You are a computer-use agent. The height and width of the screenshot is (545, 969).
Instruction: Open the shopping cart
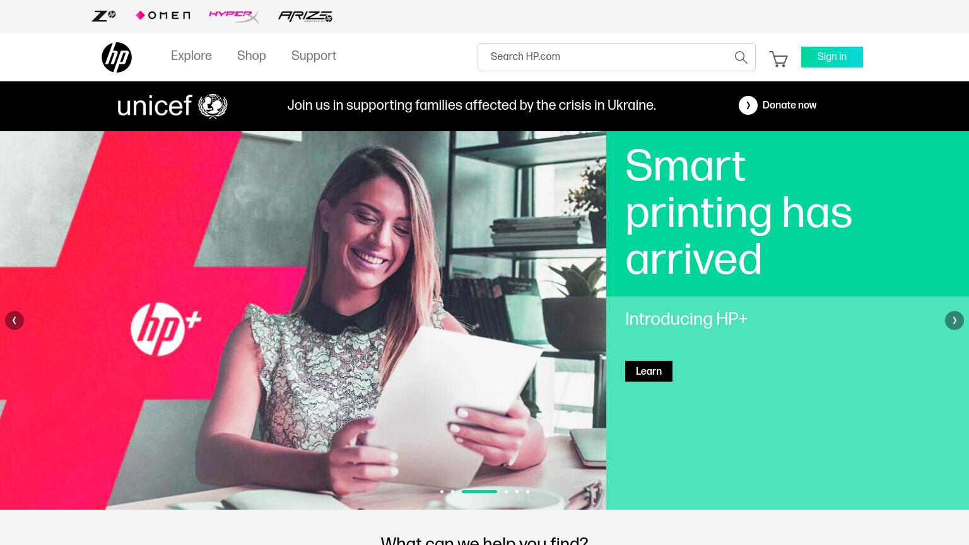point(778,59)
